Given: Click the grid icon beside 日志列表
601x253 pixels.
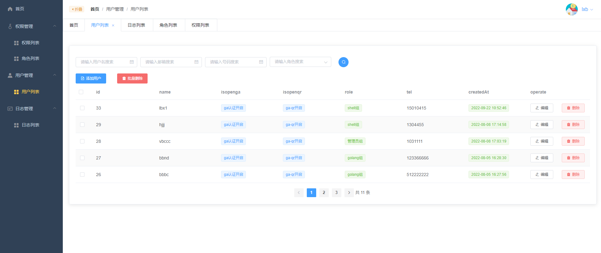Looking at the screenshot, I should point(16,125).
